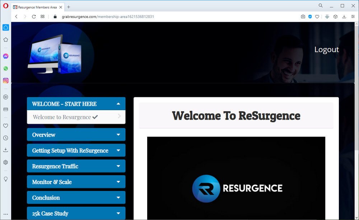359x220 pixels.
Task: Expand the Resurgence Traffic section
Action: point(76,166)
